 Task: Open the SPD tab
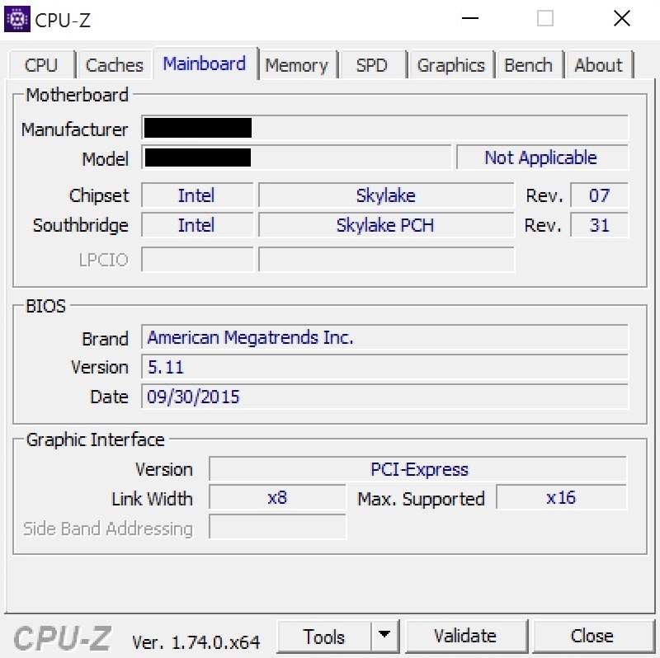click(x=372, y=65)
